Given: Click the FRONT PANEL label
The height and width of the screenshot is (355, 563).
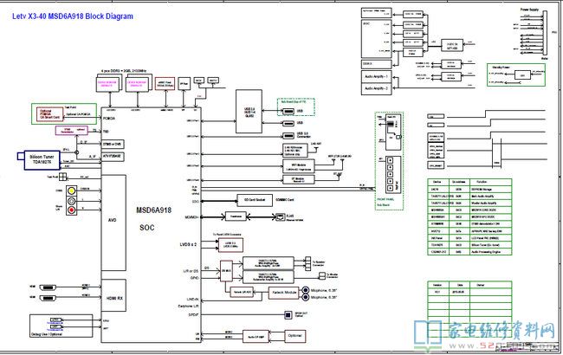Looking at the screenshot, I should (x=385, y=199).
